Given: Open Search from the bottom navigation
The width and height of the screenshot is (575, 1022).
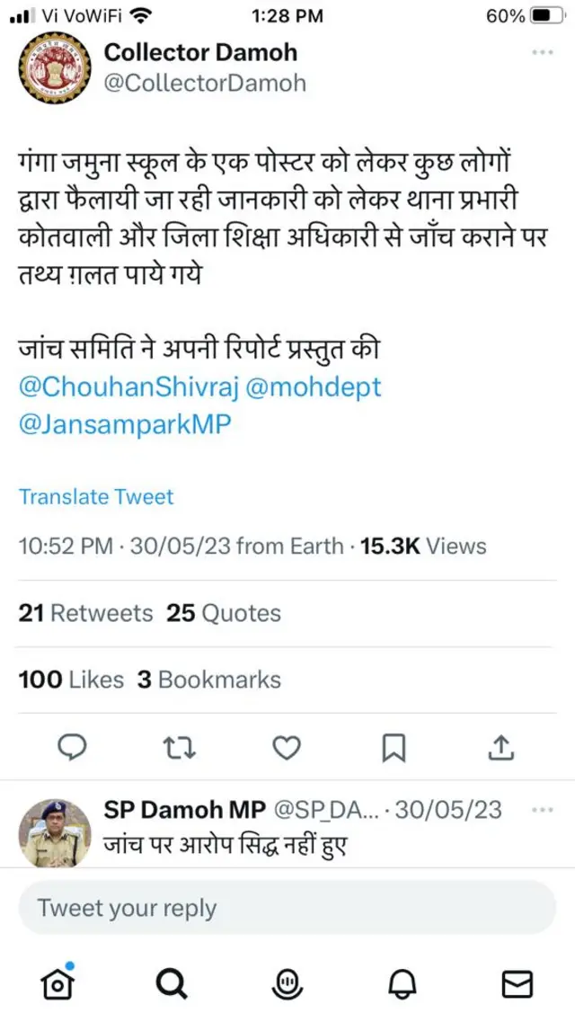Looking at the screenshot, I should (x=172, y=984).
